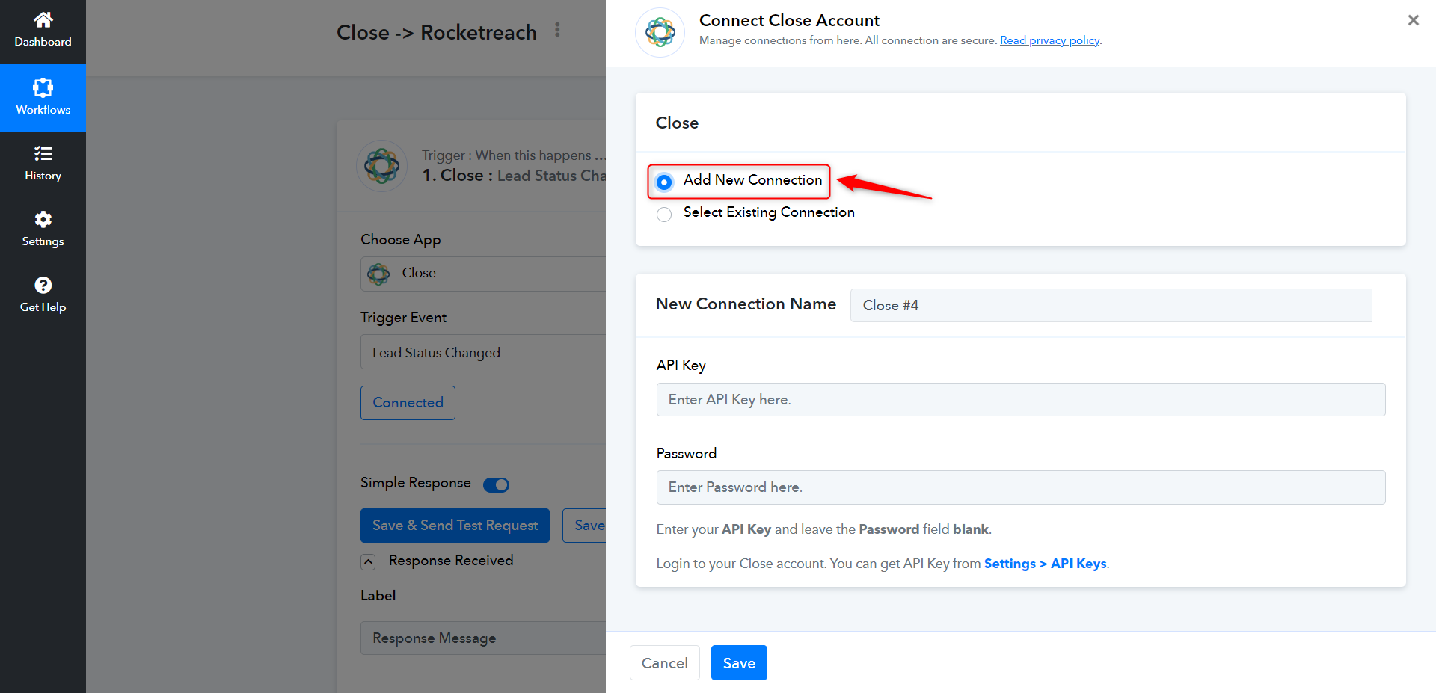Click into the Password field
The width and height of the screenshot is (1436, 693).
[1021, 487]
